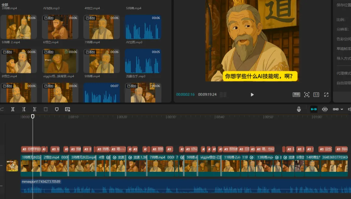Open audio track options dots
This screenshot has width=351, height=199.
(x=1, y=186)
